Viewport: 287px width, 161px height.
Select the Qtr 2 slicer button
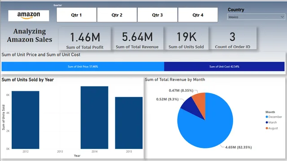pyautogui.click(x=117, y=15)
